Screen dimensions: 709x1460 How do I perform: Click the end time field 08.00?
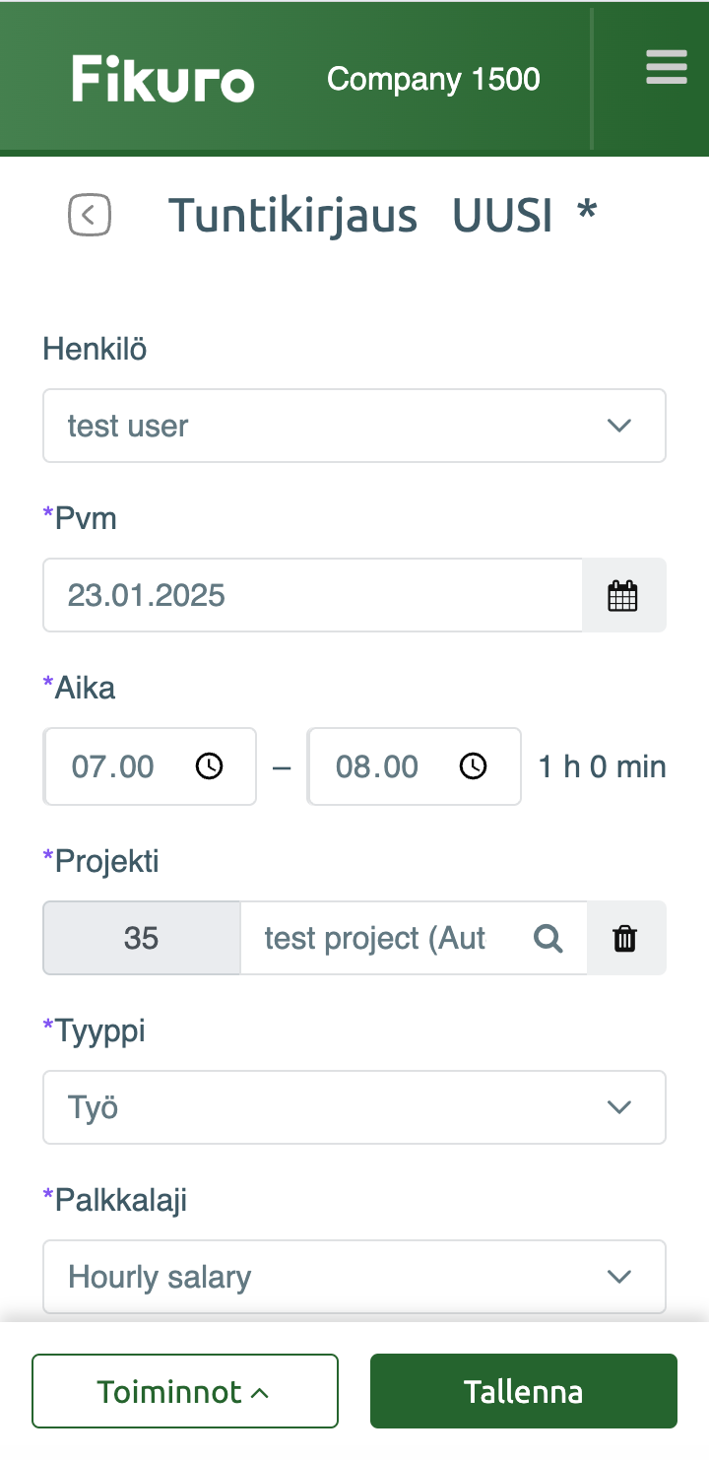377,766
